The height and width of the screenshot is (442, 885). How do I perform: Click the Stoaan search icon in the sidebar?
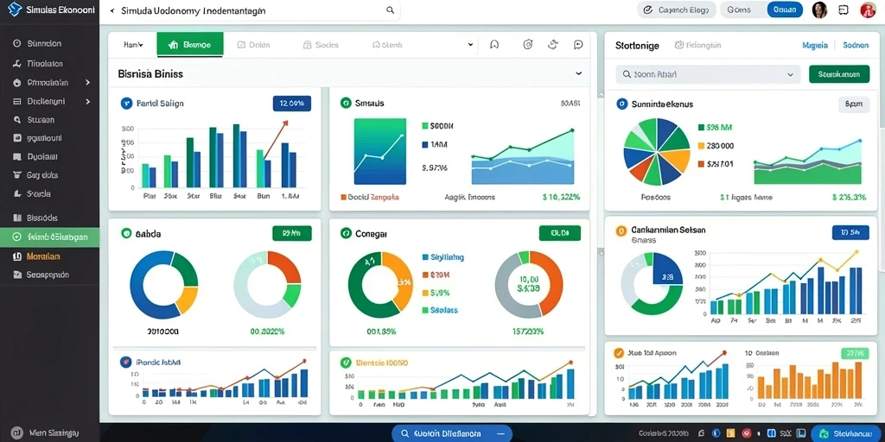point(16,119)
